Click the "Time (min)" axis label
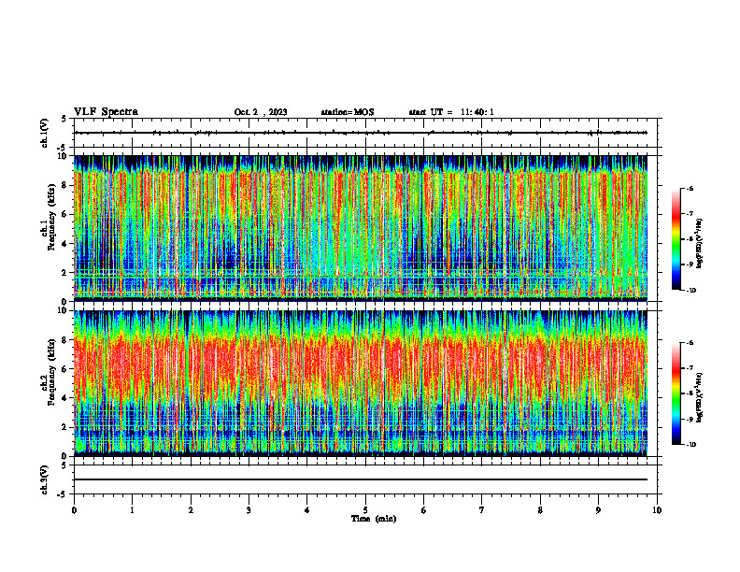Image resolution: width=740 pixels, height=572 pixels. pyautogui.click(x=374, y=519)
